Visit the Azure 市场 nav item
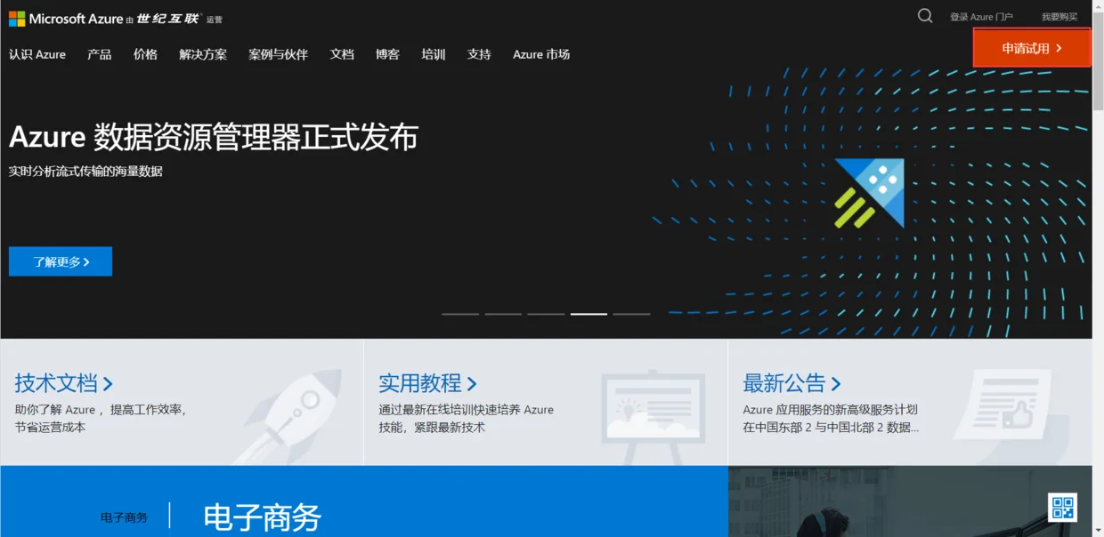The image size is (1104, 537). (541, 54)
